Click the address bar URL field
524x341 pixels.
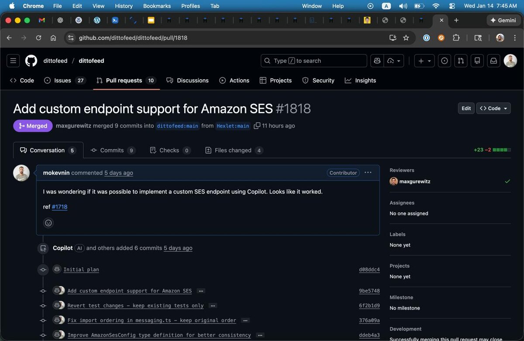[x=227, y=38]
